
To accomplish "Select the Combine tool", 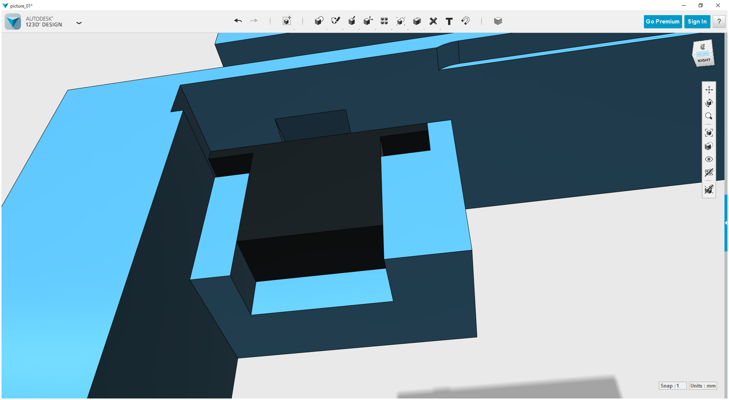I will 400,21.
